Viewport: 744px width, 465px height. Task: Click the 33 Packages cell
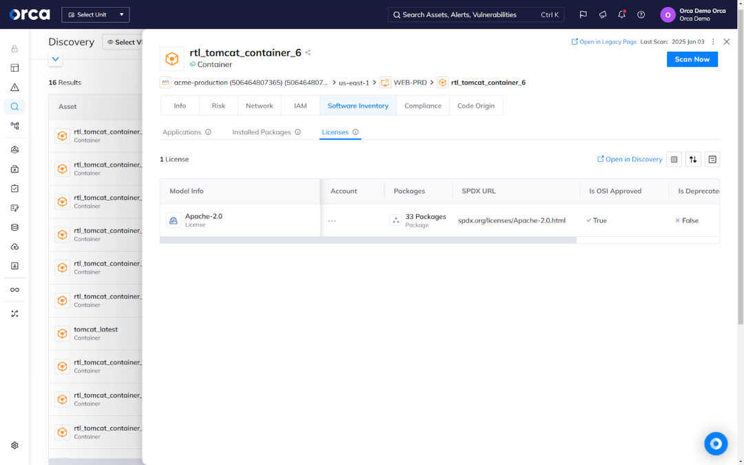pos(418,220)
